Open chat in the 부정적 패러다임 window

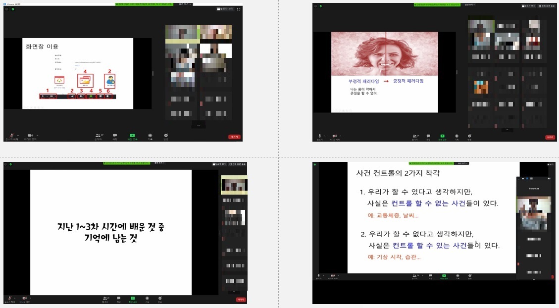(428, 137)
